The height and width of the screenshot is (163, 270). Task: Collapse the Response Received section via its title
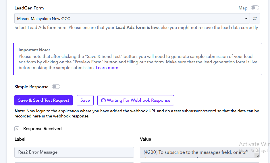(43, 129)
